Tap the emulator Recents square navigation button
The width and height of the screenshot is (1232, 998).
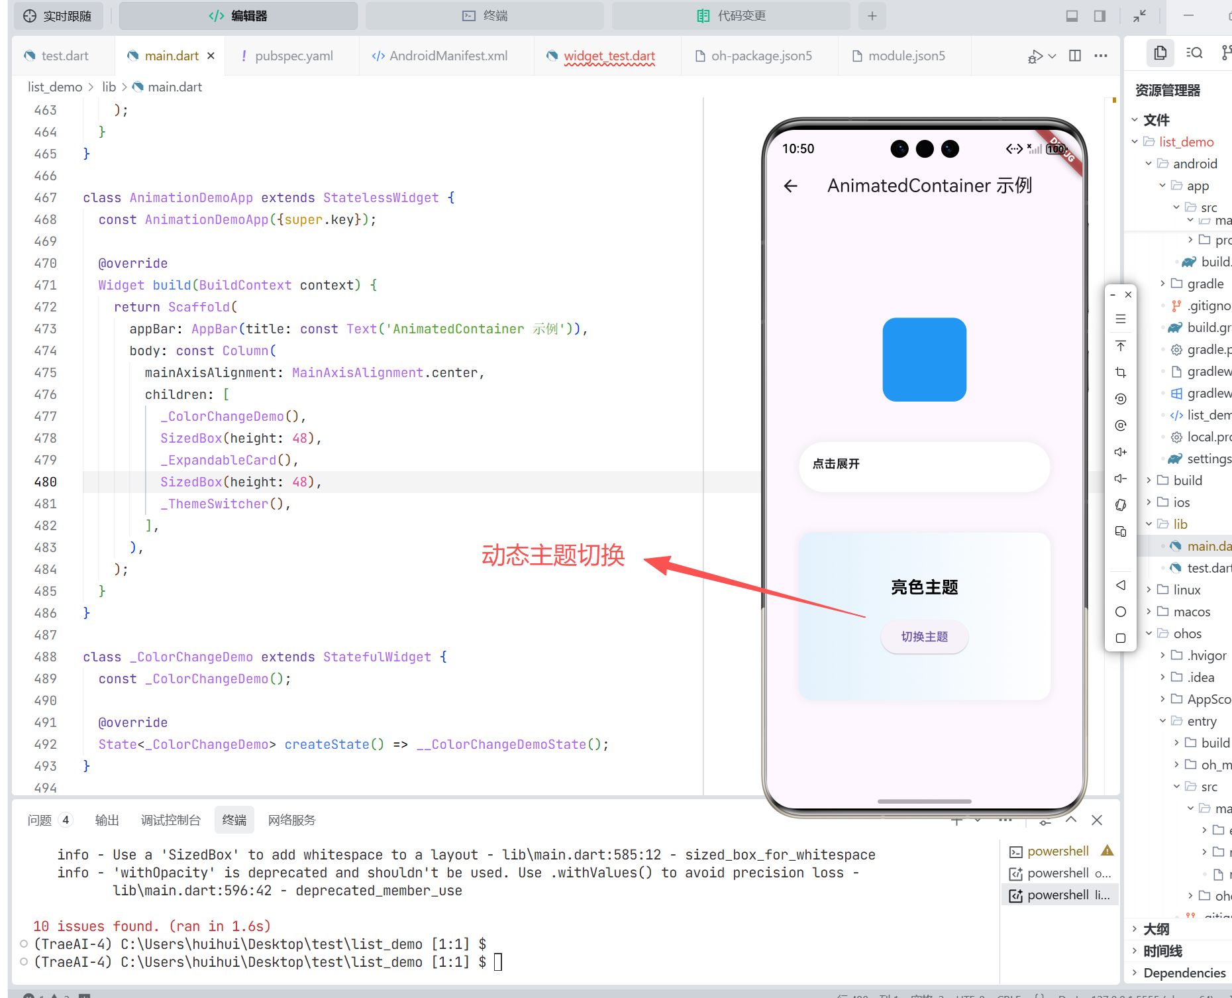(1121, 638)
